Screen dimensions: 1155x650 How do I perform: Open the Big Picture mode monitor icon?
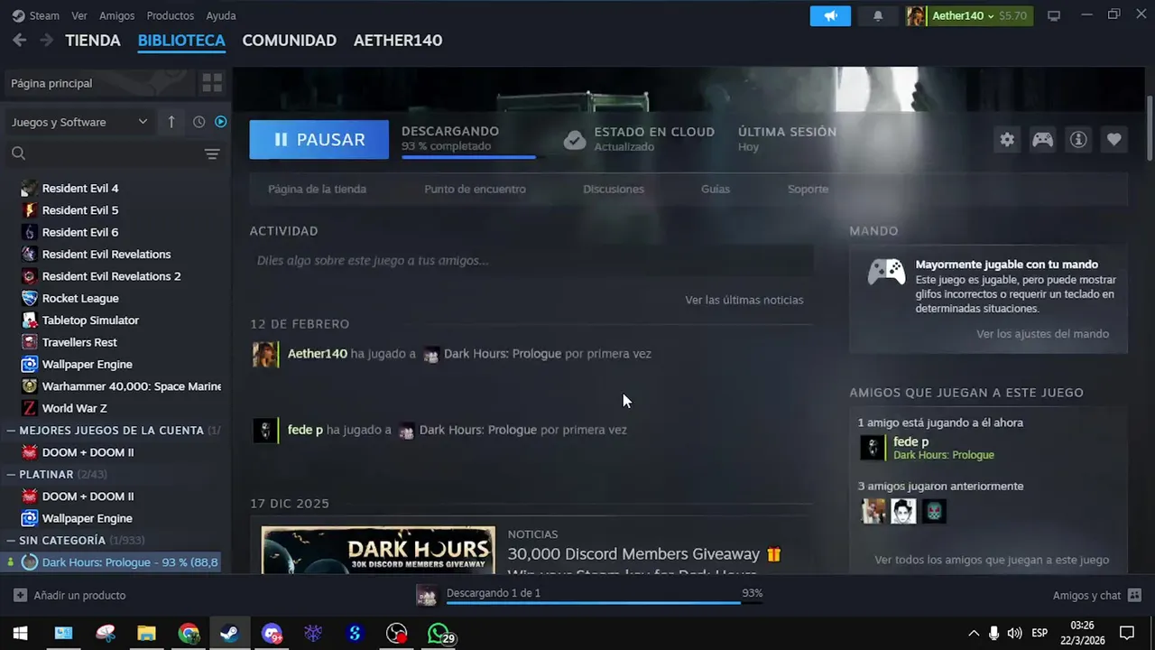coord(1053,16)
